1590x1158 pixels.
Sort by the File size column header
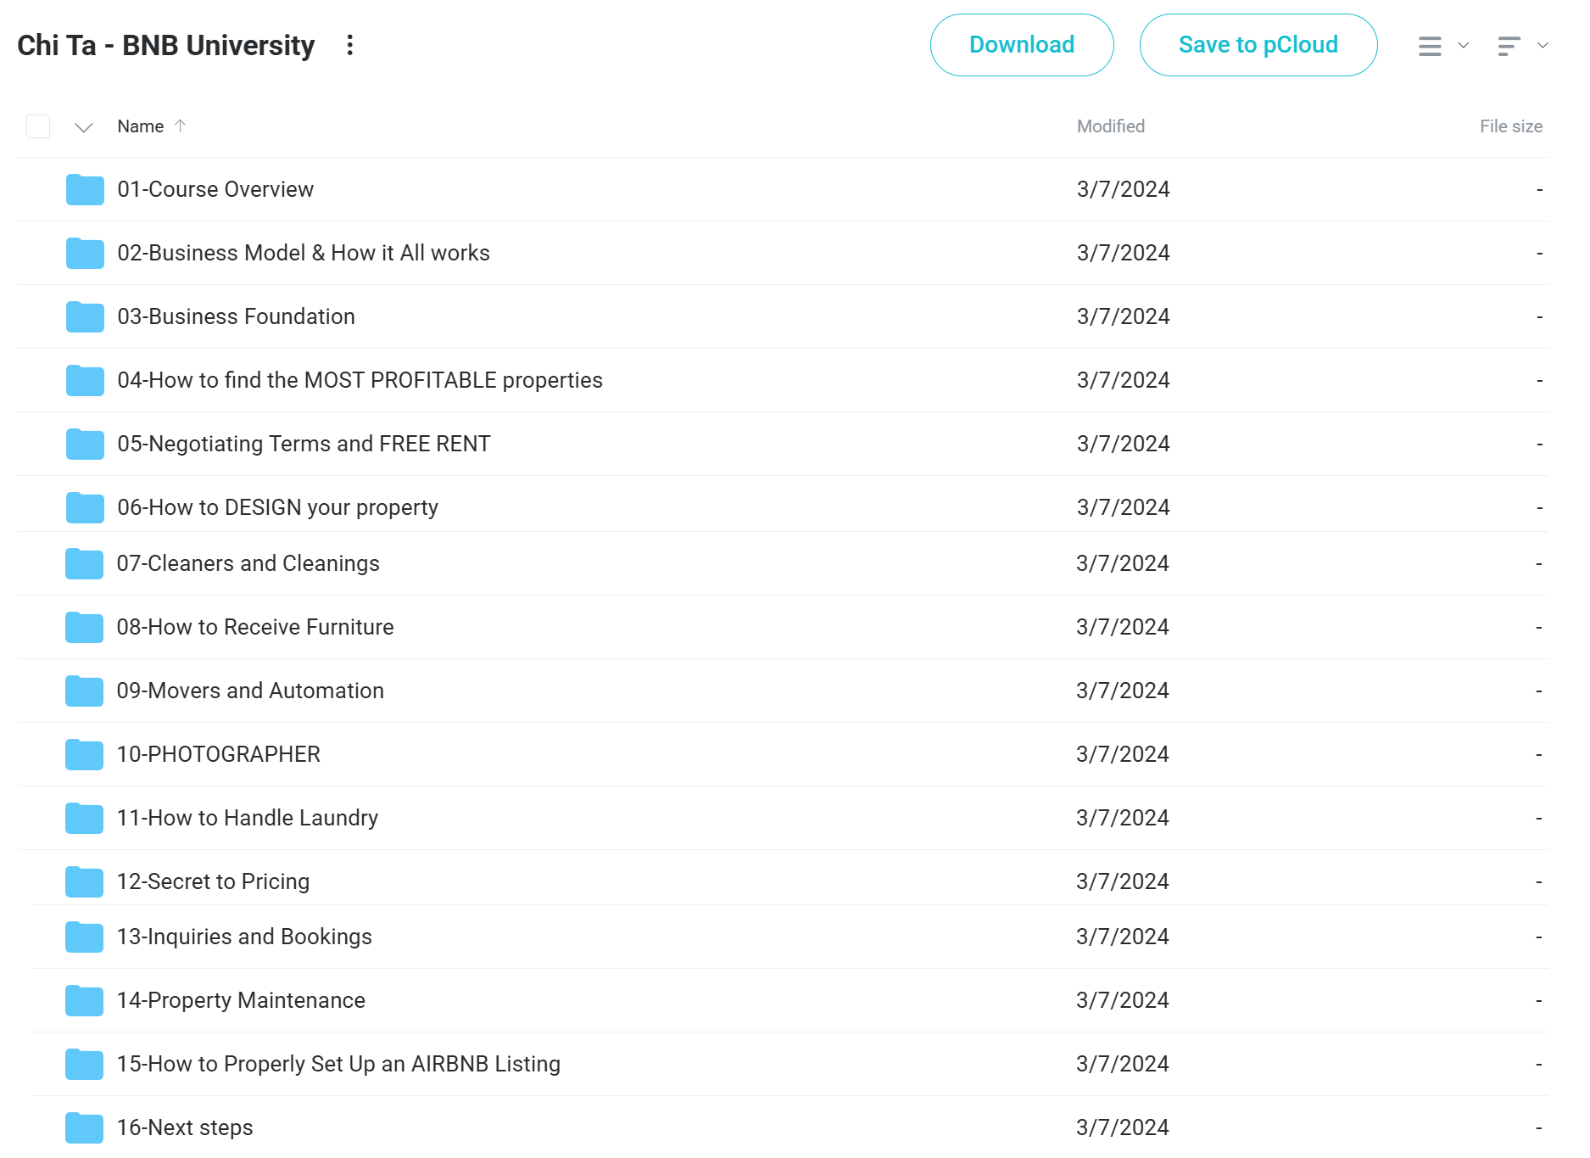[1510, 126]
